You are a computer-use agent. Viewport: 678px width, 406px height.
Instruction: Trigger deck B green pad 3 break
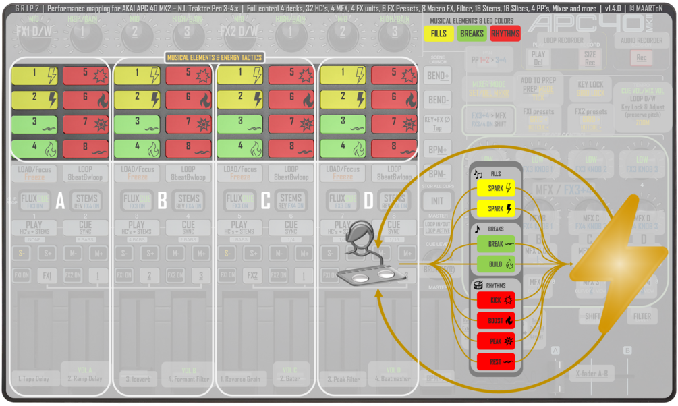coord(137,125)
